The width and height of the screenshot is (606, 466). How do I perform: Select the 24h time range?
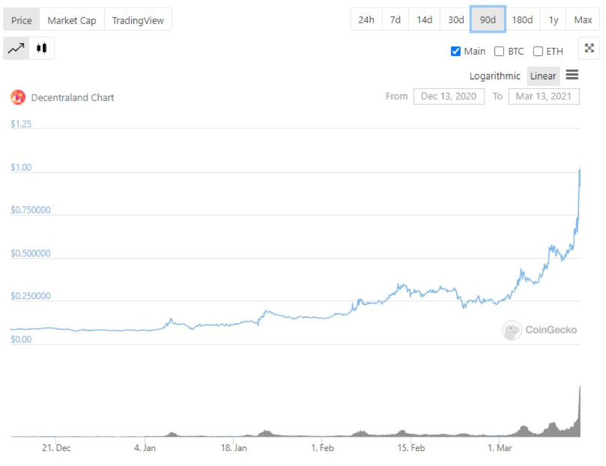click(x=366, y=20)
